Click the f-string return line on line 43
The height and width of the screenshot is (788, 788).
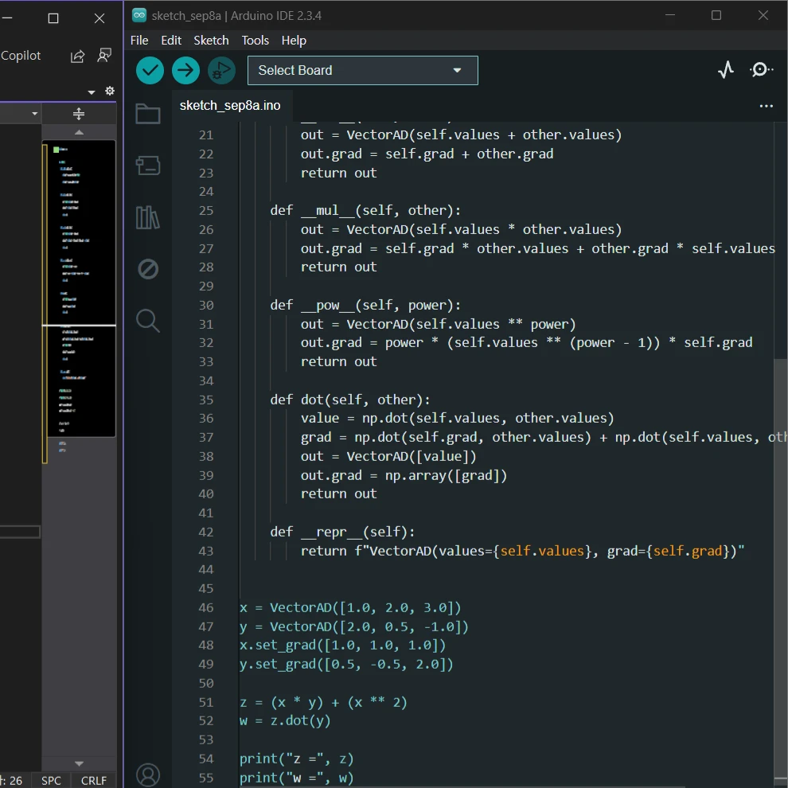pos(523,551)
